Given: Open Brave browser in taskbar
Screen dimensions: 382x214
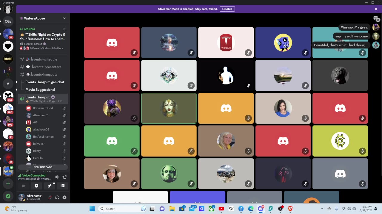Looking at the screenshot, I should 290,209.
